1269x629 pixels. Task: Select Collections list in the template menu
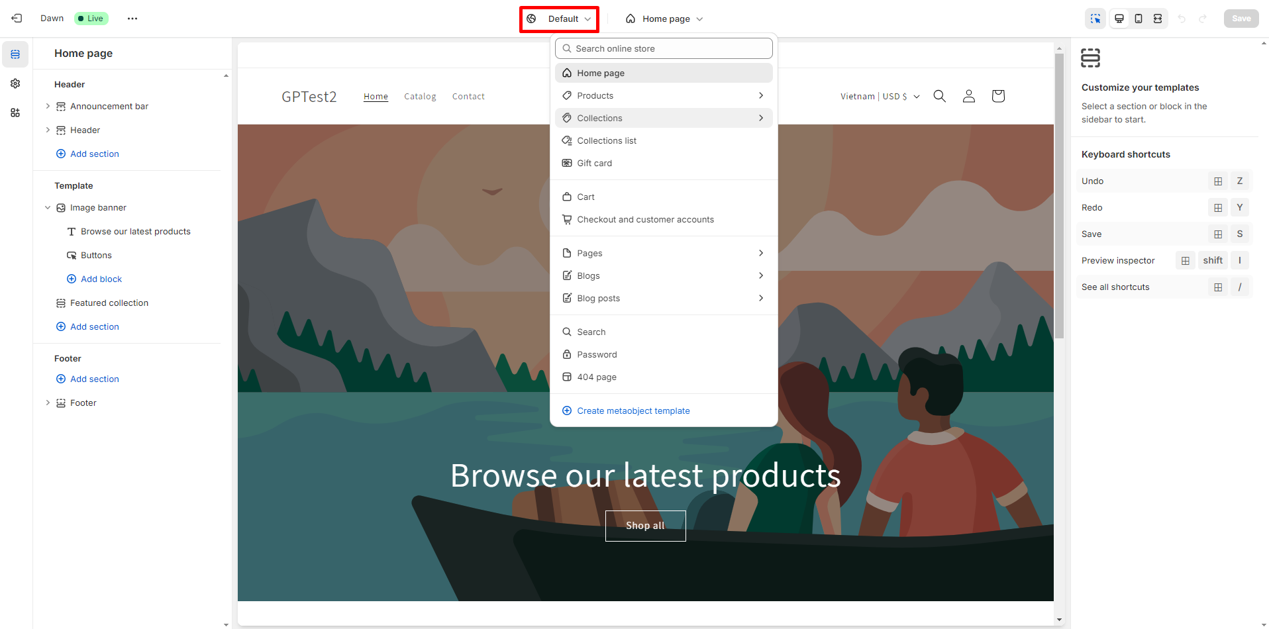pos(607,140)
